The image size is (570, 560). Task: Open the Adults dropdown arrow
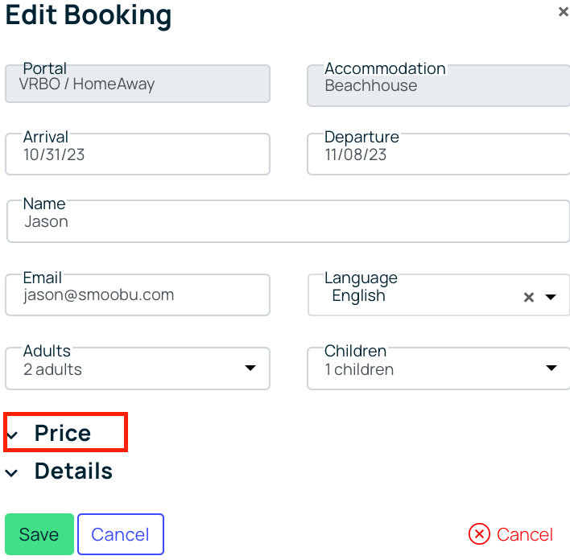[x=250, y=368]
